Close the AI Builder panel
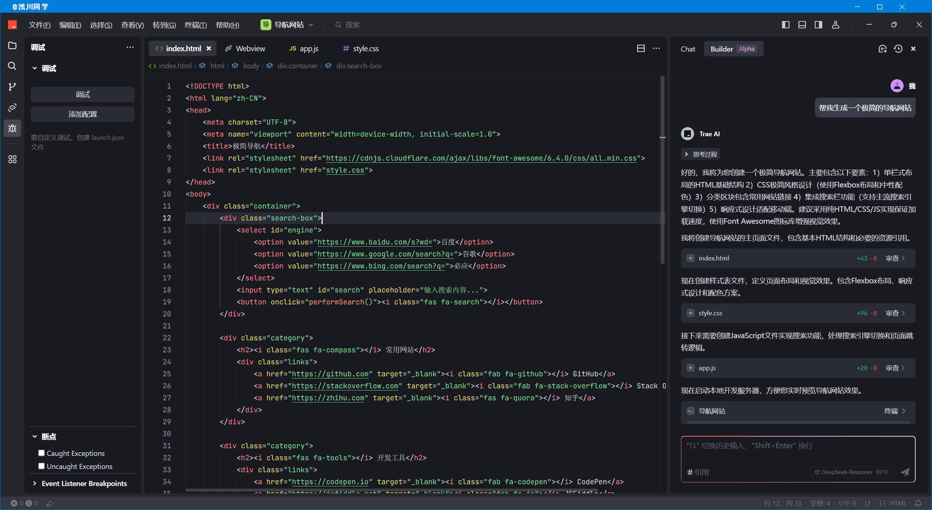 [x=913, y=49]
